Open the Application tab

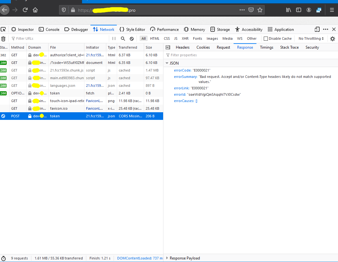281,29
